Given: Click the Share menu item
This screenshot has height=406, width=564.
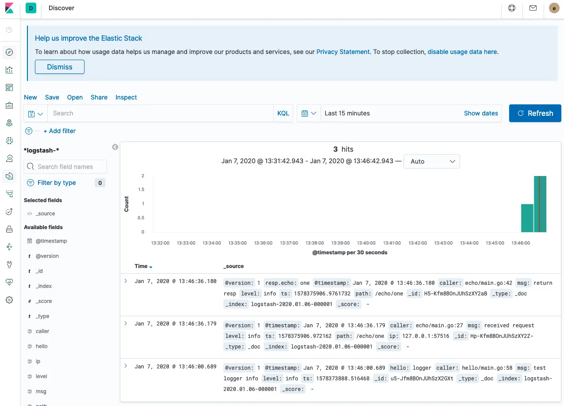Looking at the screenshot, I should (99, 97).
